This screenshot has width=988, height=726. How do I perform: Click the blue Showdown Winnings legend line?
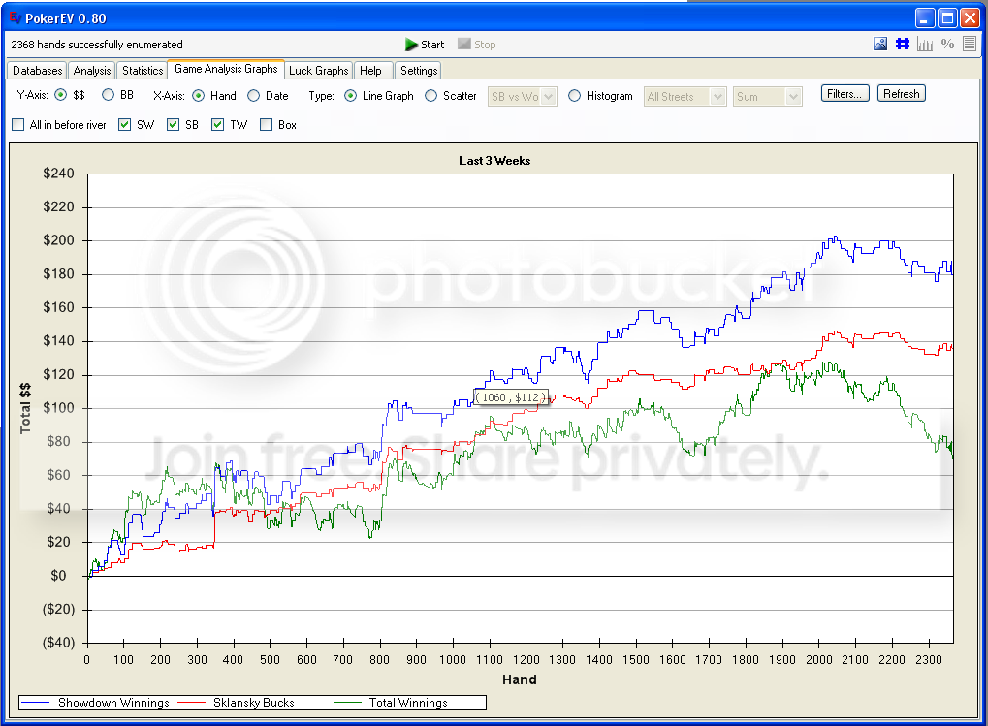(35, 702)
